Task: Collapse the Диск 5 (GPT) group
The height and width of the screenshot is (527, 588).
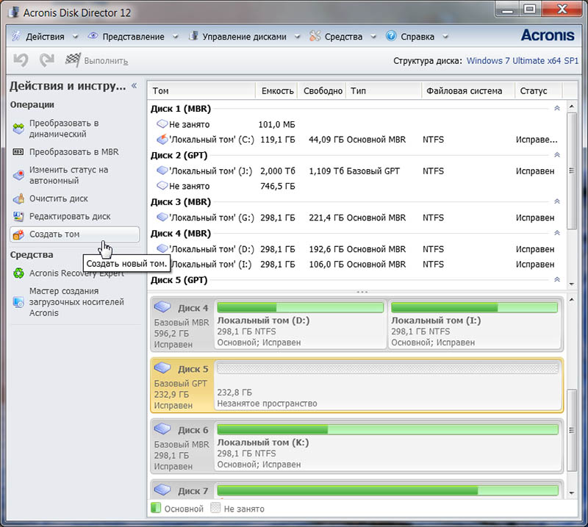Action: 557,279
